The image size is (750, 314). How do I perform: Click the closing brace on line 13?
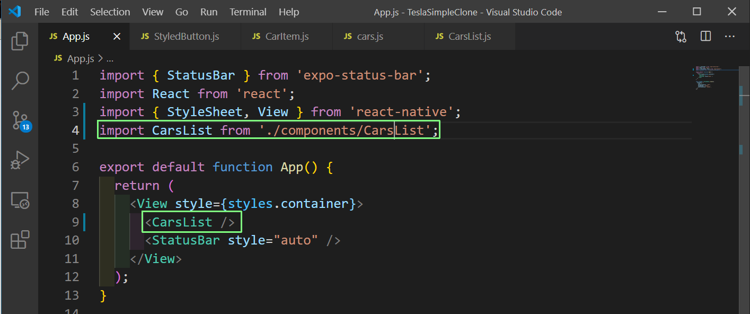pyautogui.click(x=103, y=295)
